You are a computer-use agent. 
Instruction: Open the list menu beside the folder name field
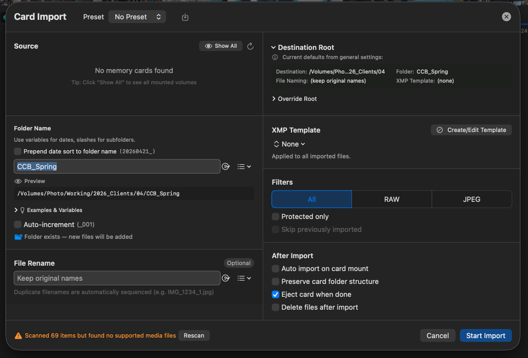pos(244,167)
